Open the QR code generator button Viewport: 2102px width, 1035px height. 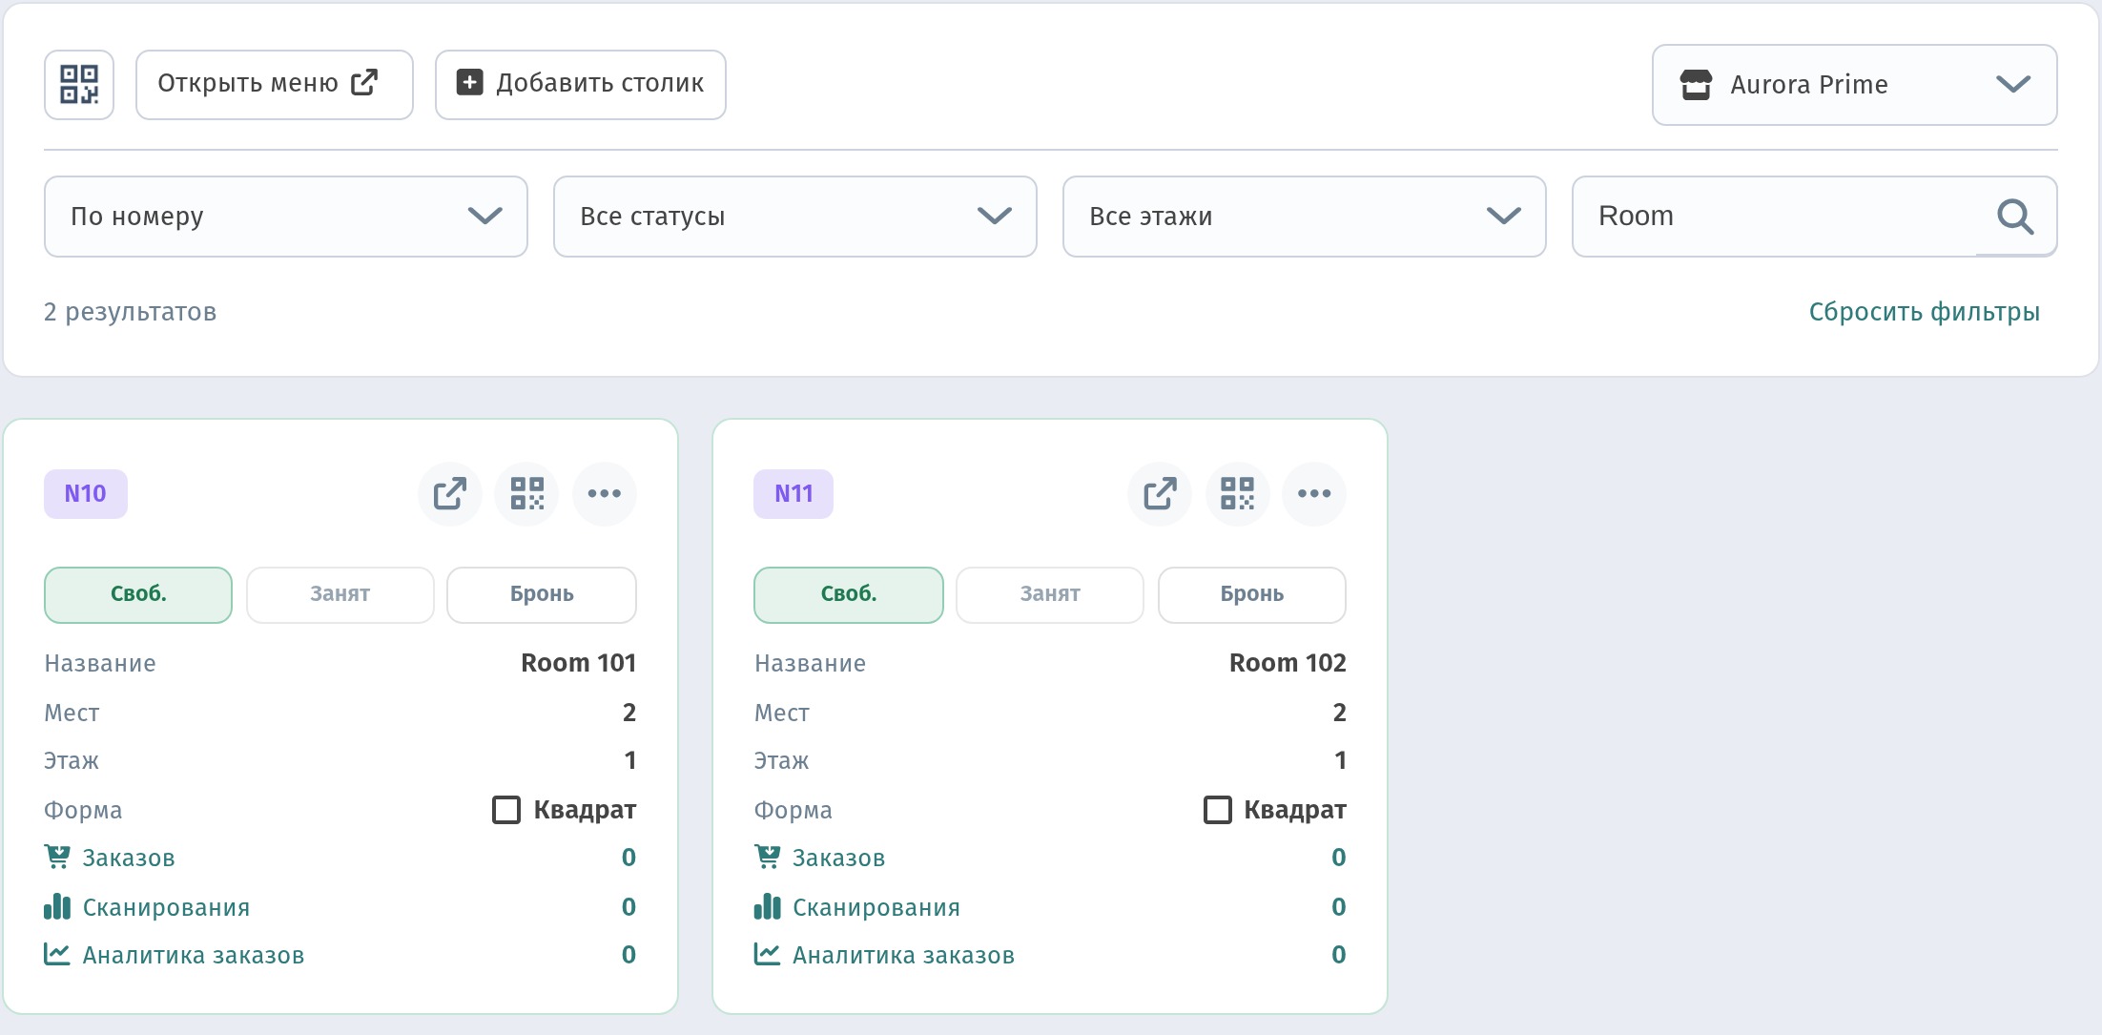79,85
